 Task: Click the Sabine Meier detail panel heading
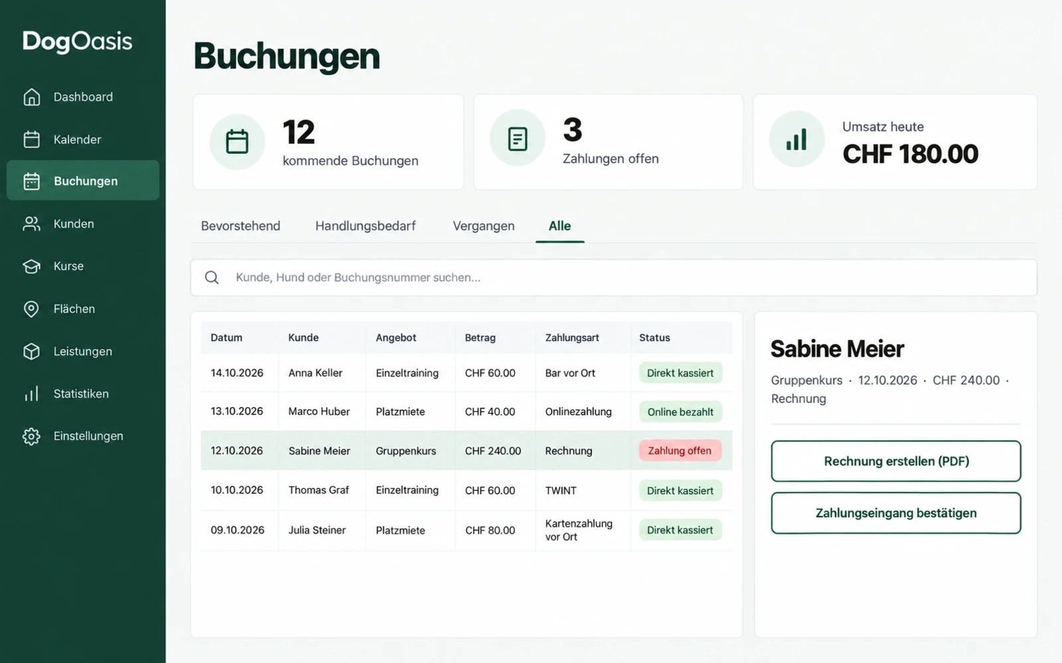click(x=837, y=349)
